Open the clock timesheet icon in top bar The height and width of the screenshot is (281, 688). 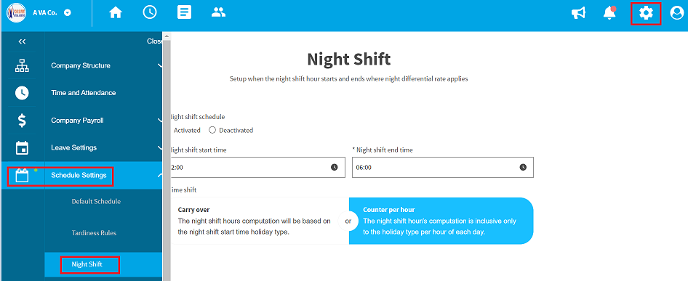click(x=150, y=12)
